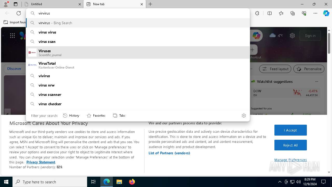Screen dimensions: 332x187
Task: Select the virvirus - Bing Search suggestion
Action: click(138, 23)
